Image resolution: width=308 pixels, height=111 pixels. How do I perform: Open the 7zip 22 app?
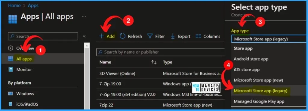[x=106, y=105]
